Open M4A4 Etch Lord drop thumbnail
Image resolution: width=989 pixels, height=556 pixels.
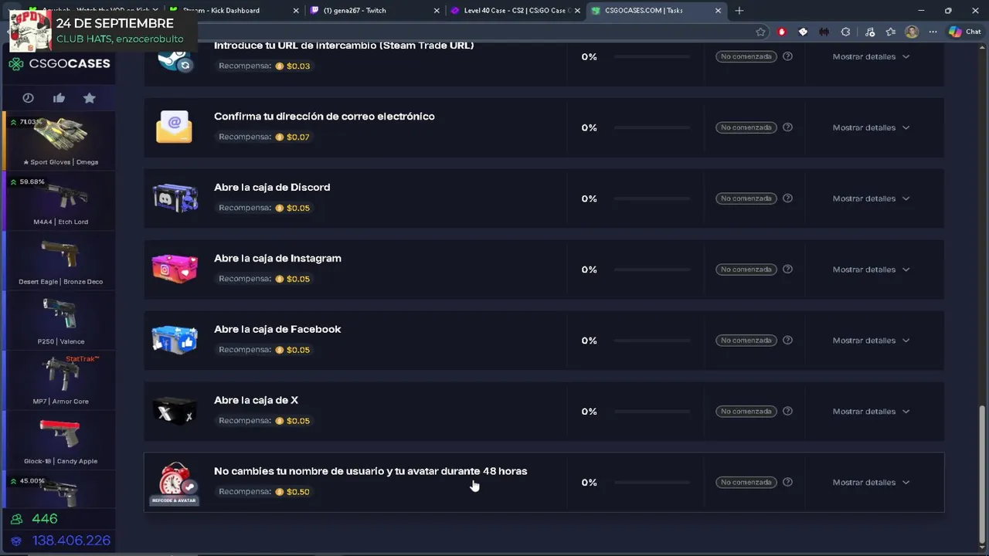click(60, 200)
